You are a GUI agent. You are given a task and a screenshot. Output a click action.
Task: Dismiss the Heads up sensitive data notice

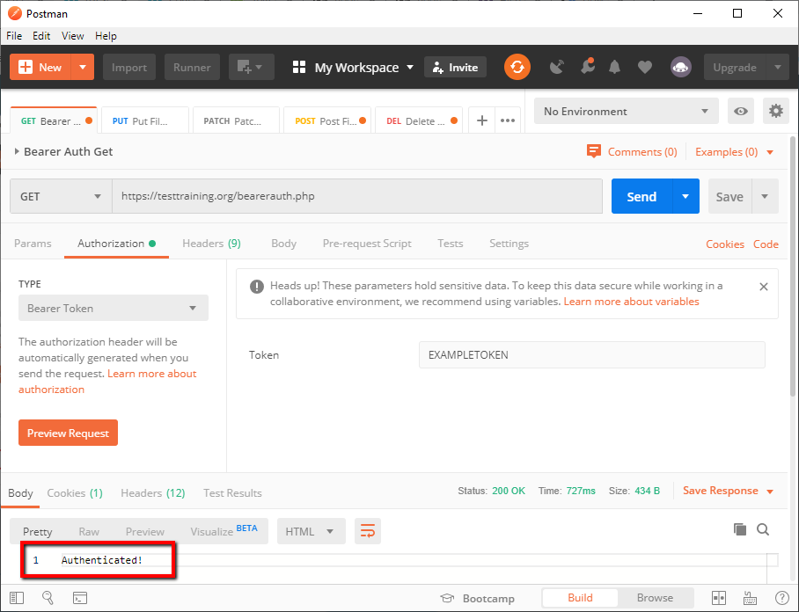coord(763,287)
